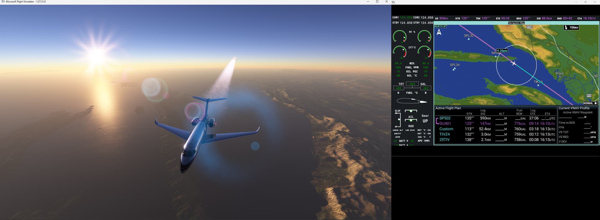Click the 9.26KM range ring label
The height and width of the screenshot is (220, 600).
coord(502,51)
